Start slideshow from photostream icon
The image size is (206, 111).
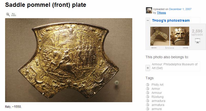click(197, 41)
